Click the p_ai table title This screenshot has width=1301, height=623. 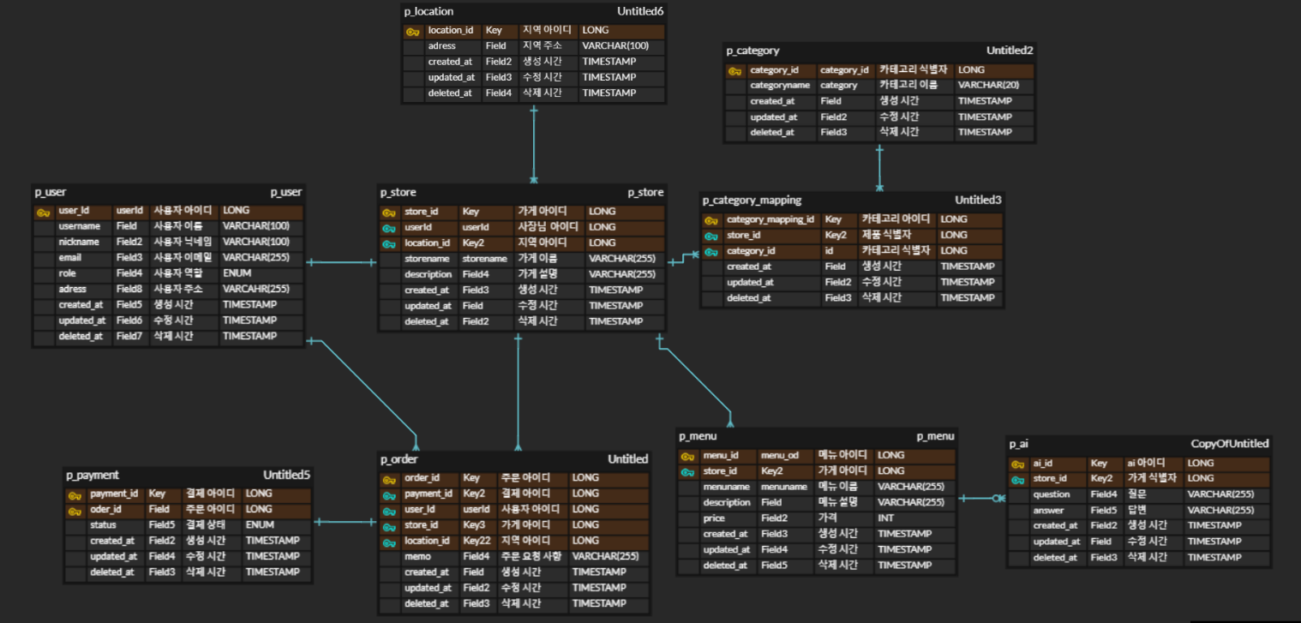[x=1019, y=444]
